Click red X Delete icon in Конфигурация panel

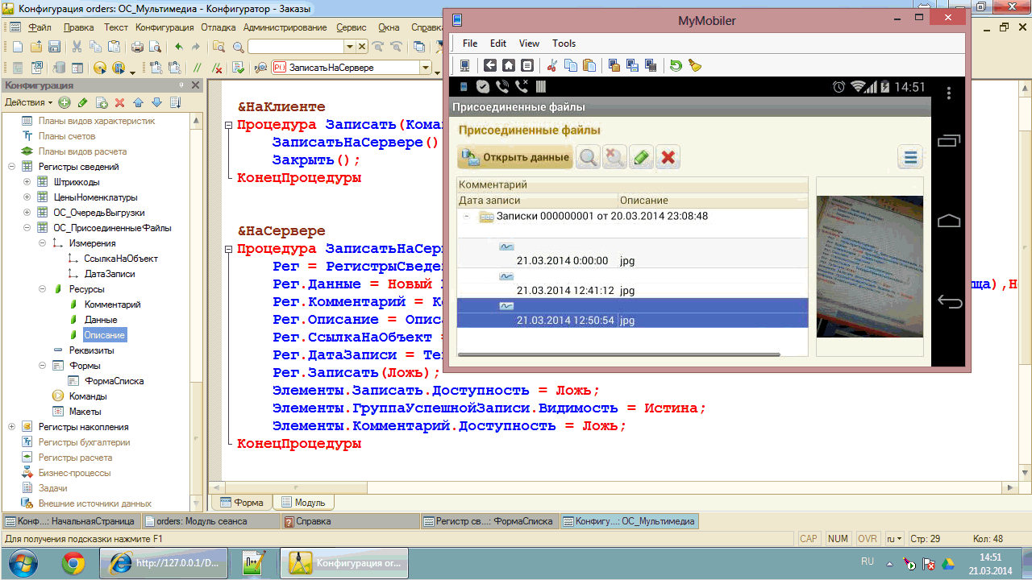click(119, 102)
